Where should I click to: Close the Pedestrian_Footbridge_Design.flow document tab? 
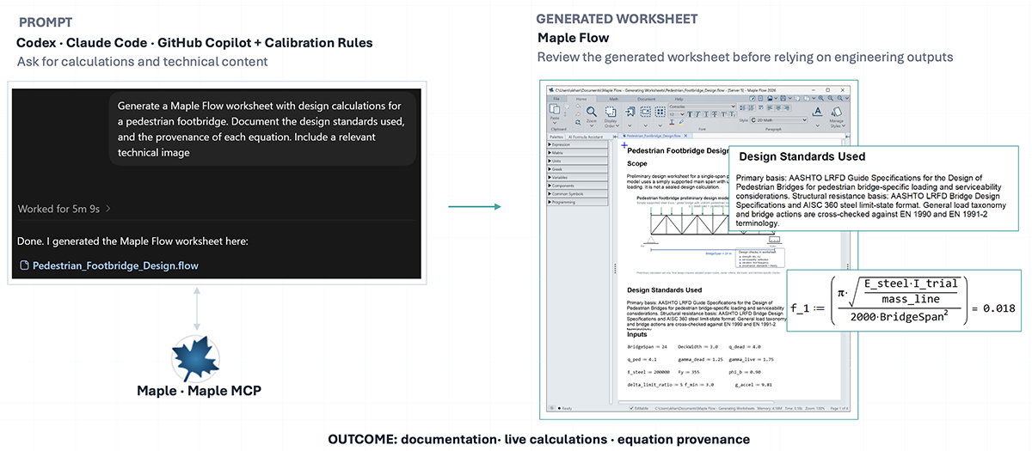[685, 136]
